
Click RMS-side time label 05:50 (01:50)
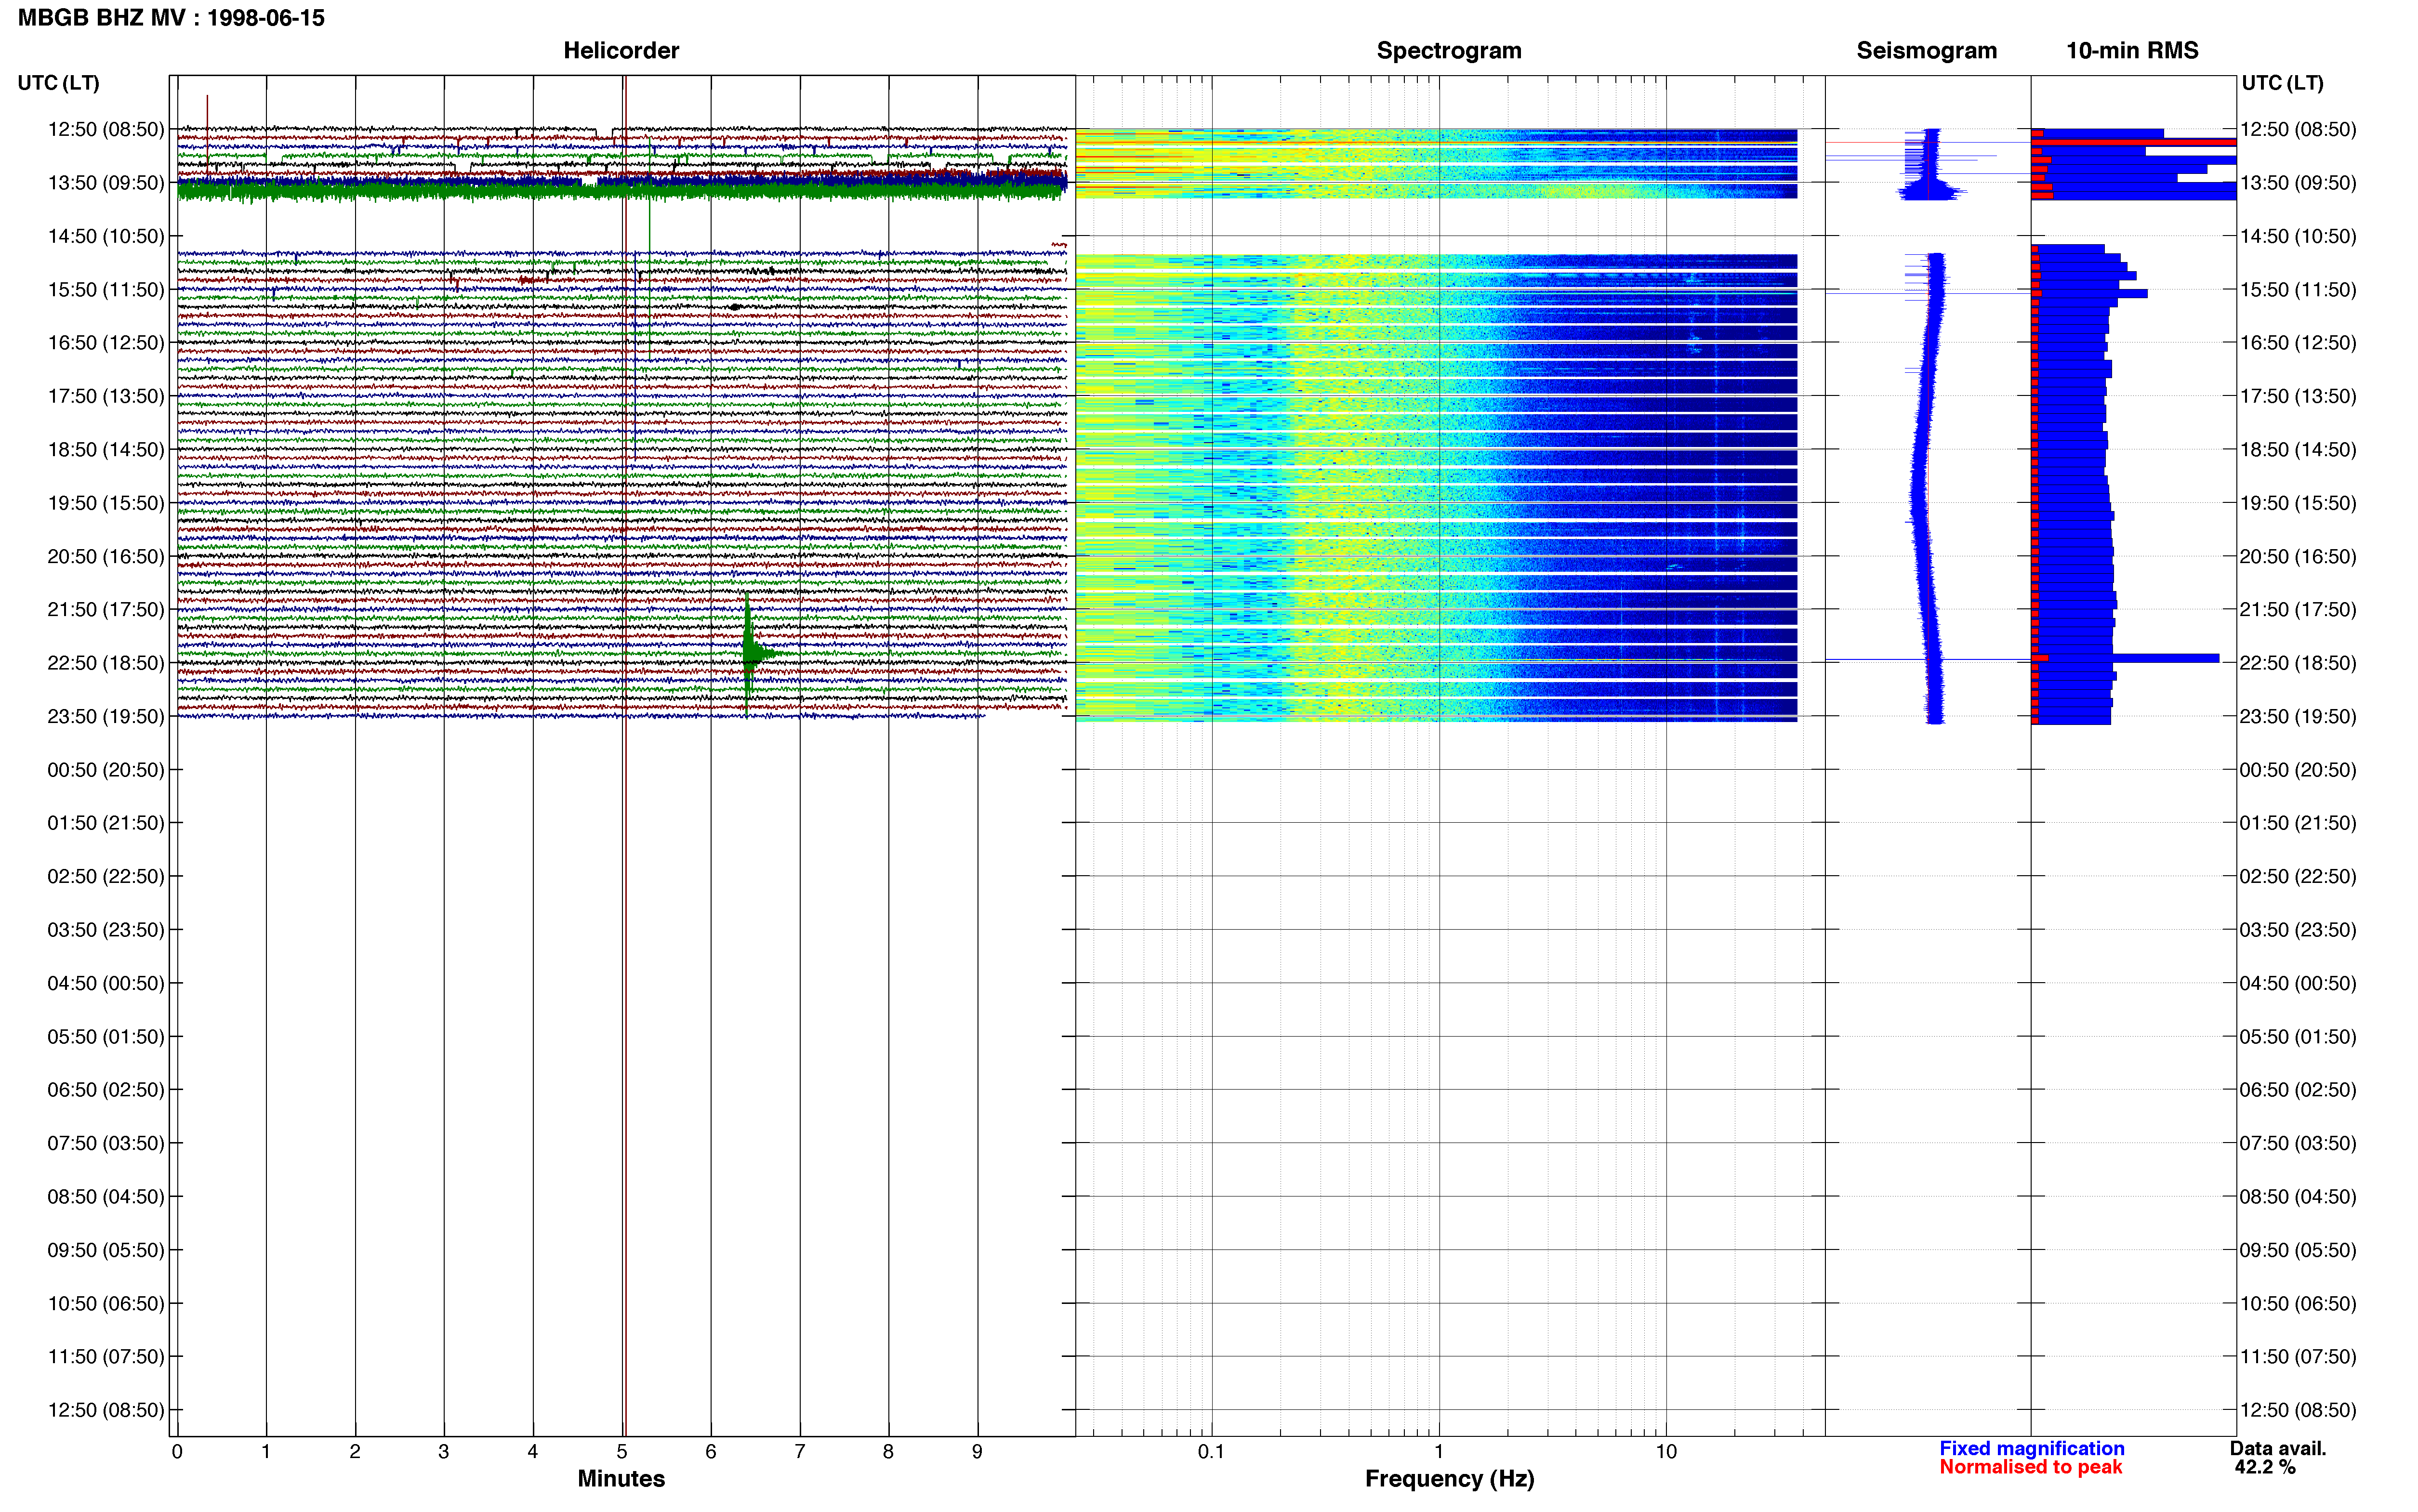[x=2298, y=1037]
